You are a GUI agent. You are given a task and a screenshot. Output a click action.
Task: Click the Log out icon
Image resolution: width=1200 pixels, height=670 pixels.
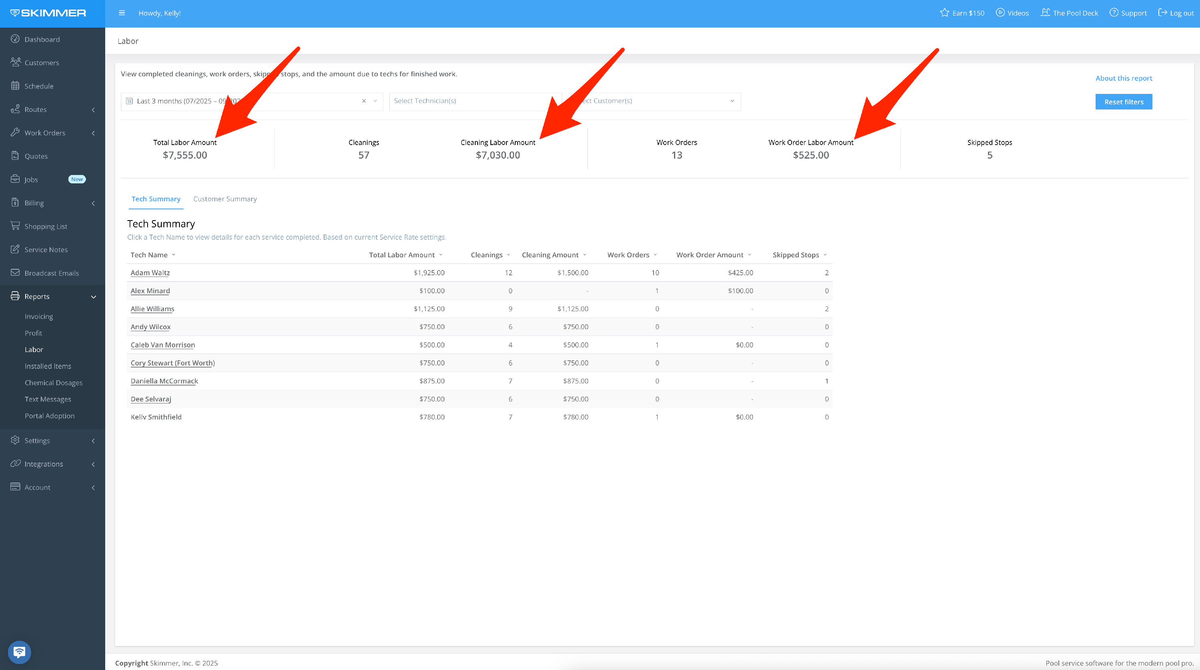pos(1163,13)
